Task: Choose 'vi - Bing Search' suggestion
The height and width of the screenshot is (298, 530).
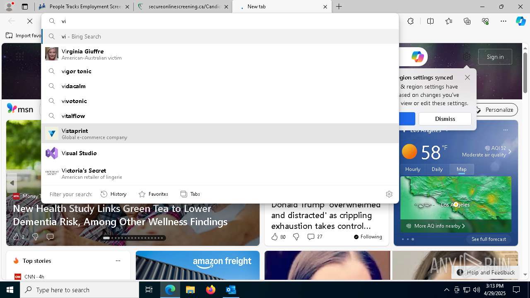Action: pyautogui.click(x=220, y=36)
